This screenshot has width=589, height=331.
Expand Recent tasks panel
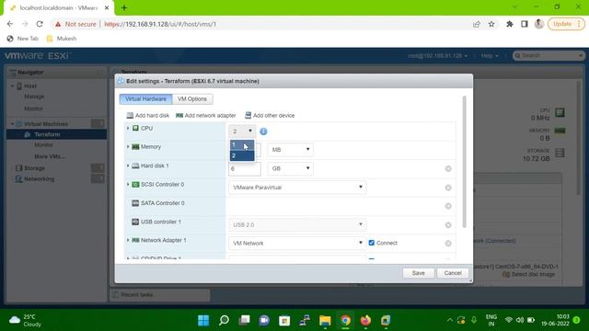tap(159, 295)
